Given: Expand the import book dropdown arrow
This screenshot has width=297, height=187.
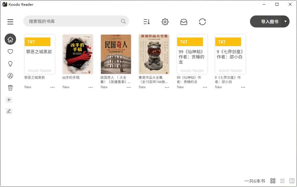Looking at the screenshot, I should click(286, 21).
